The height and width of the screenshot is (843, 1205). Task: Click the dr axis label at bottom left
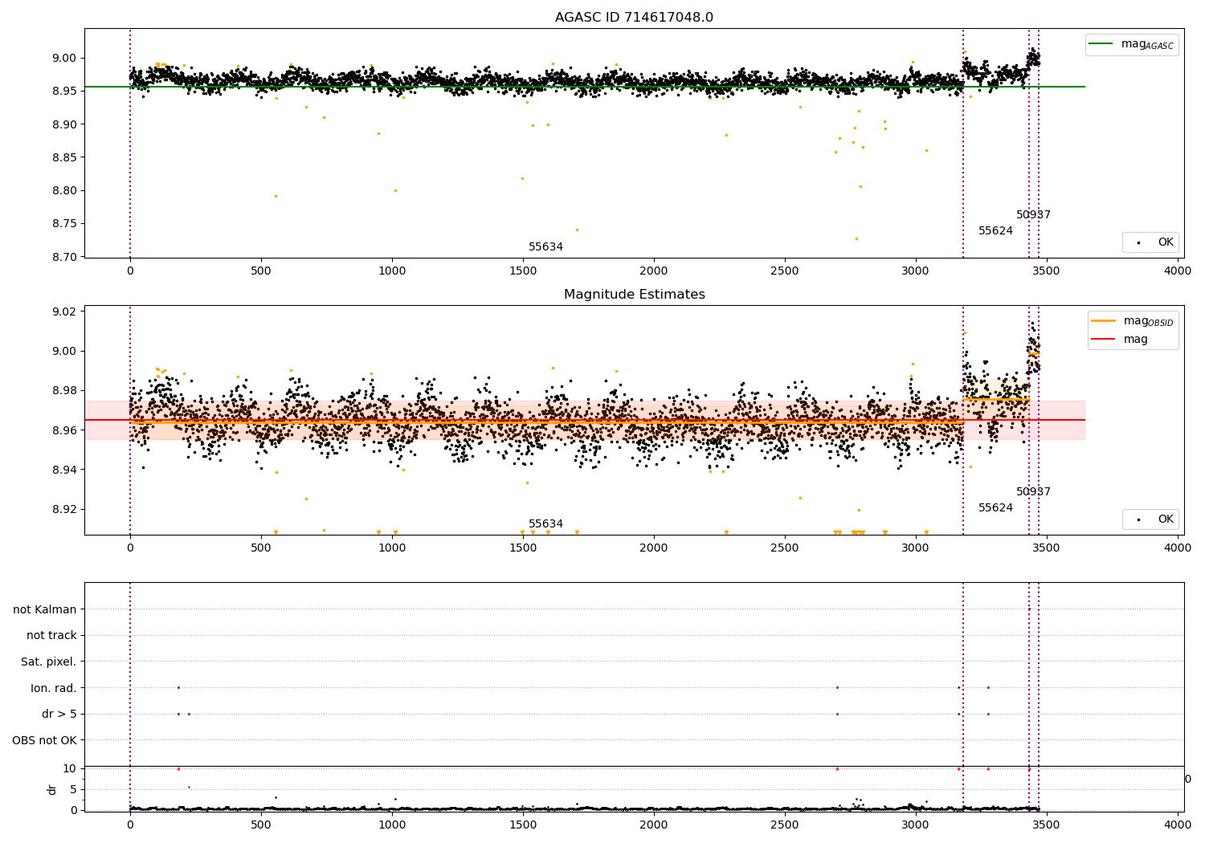pos(52,789)
